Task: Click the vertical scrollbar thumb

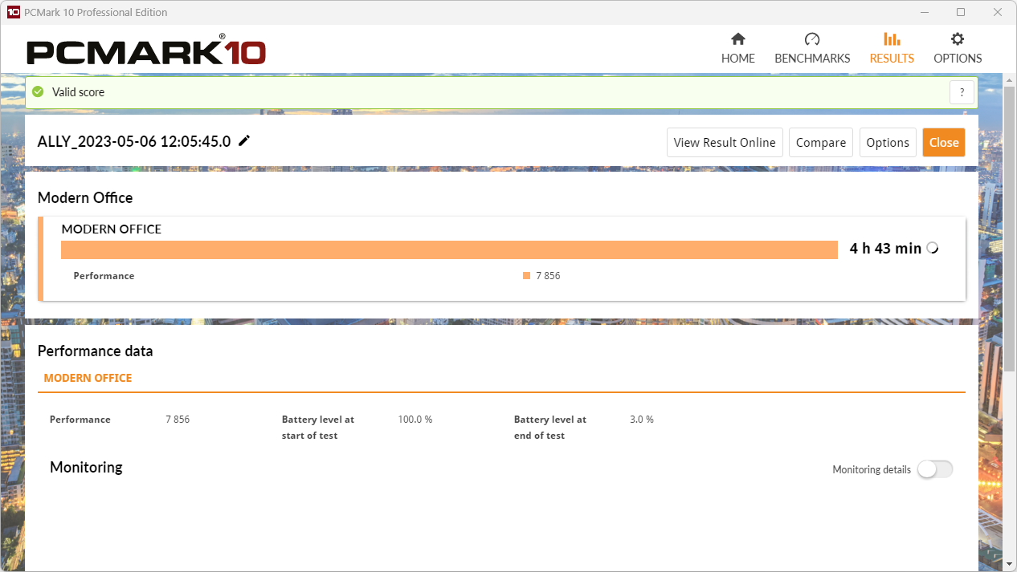Action: (x=1010, y=229)
